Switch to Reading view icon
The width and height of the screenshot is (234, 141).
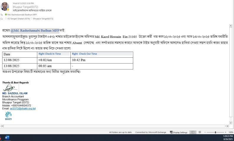tap(200, 132)
